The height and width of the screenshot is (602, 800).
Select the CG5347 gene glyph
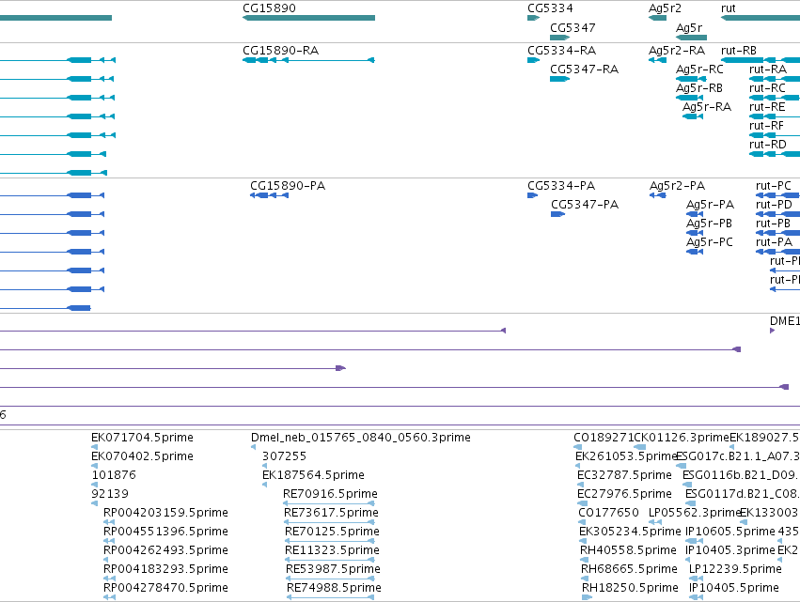click(x=559, y=38)
